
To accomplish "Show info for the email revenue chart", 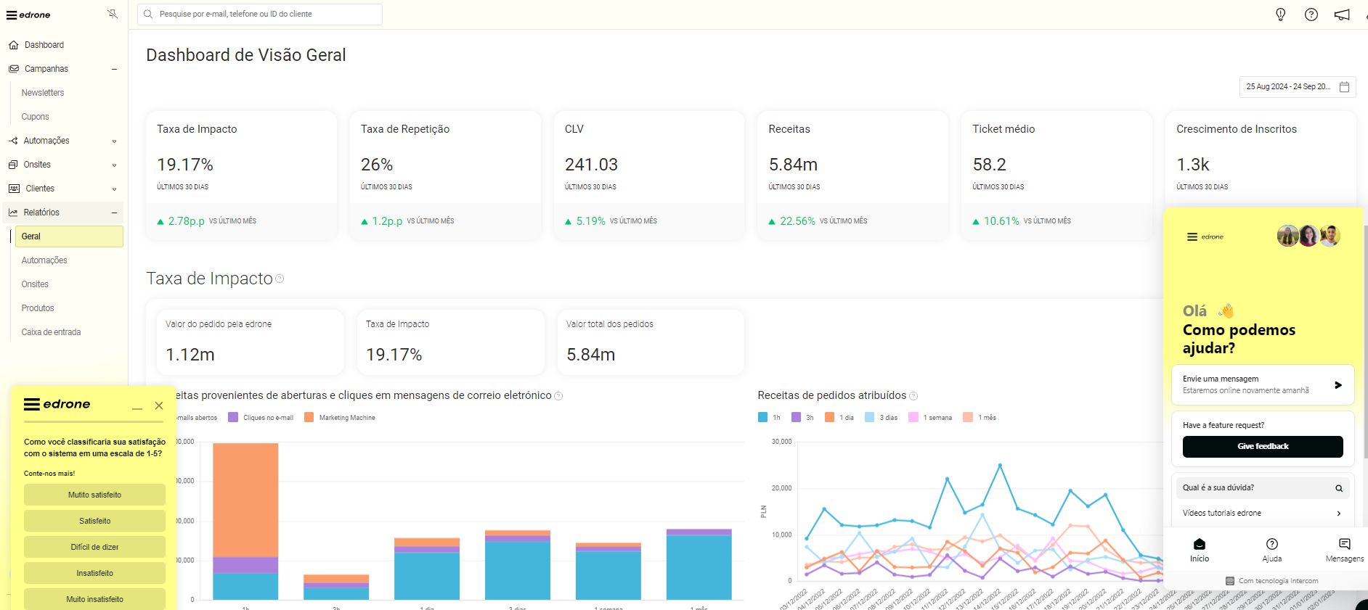I will pos(558,396).
